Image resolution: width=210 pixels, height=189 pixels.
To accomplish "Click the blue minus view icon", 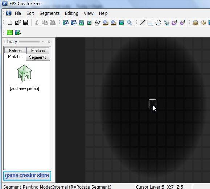I will [x=74, y=22].
